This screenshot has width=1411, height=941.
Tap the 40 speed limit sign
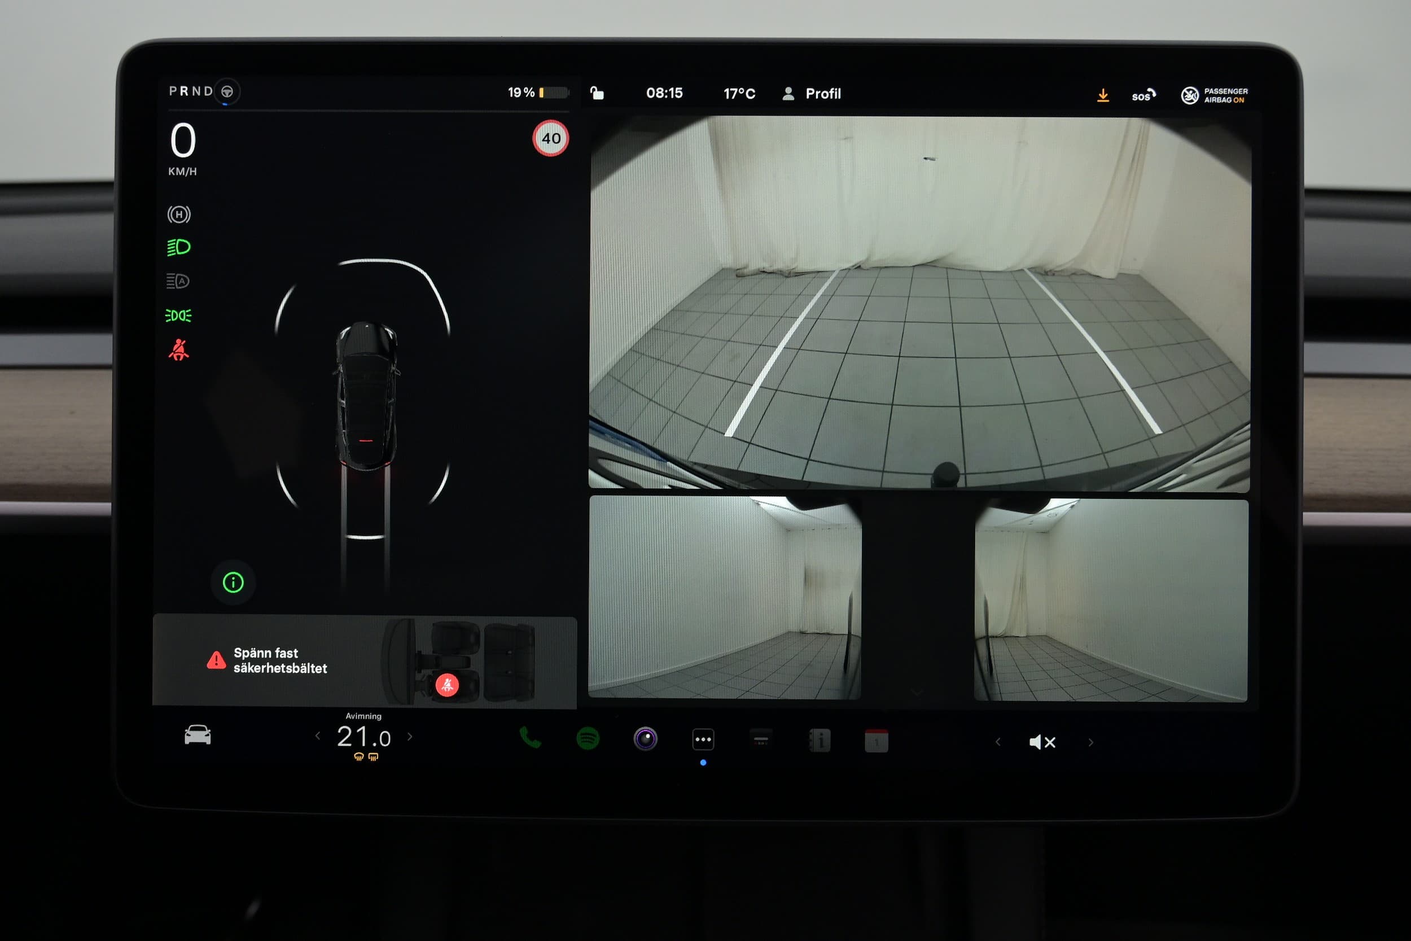click(x=551, y=138)
